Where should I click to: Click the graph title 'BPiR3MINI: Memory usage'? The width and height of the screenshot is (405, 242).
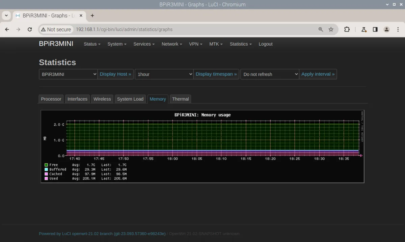[x=202, y=115]
